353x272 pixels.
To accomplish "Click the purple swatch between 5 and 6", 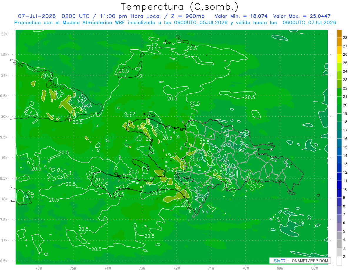I will click(x=339, y=227).
